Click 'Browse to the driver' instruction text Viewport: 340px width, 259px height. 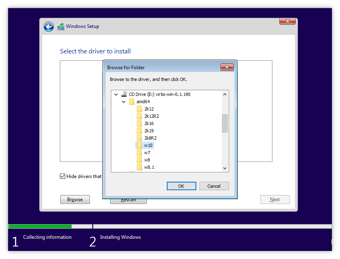click(x=148, y=79)
